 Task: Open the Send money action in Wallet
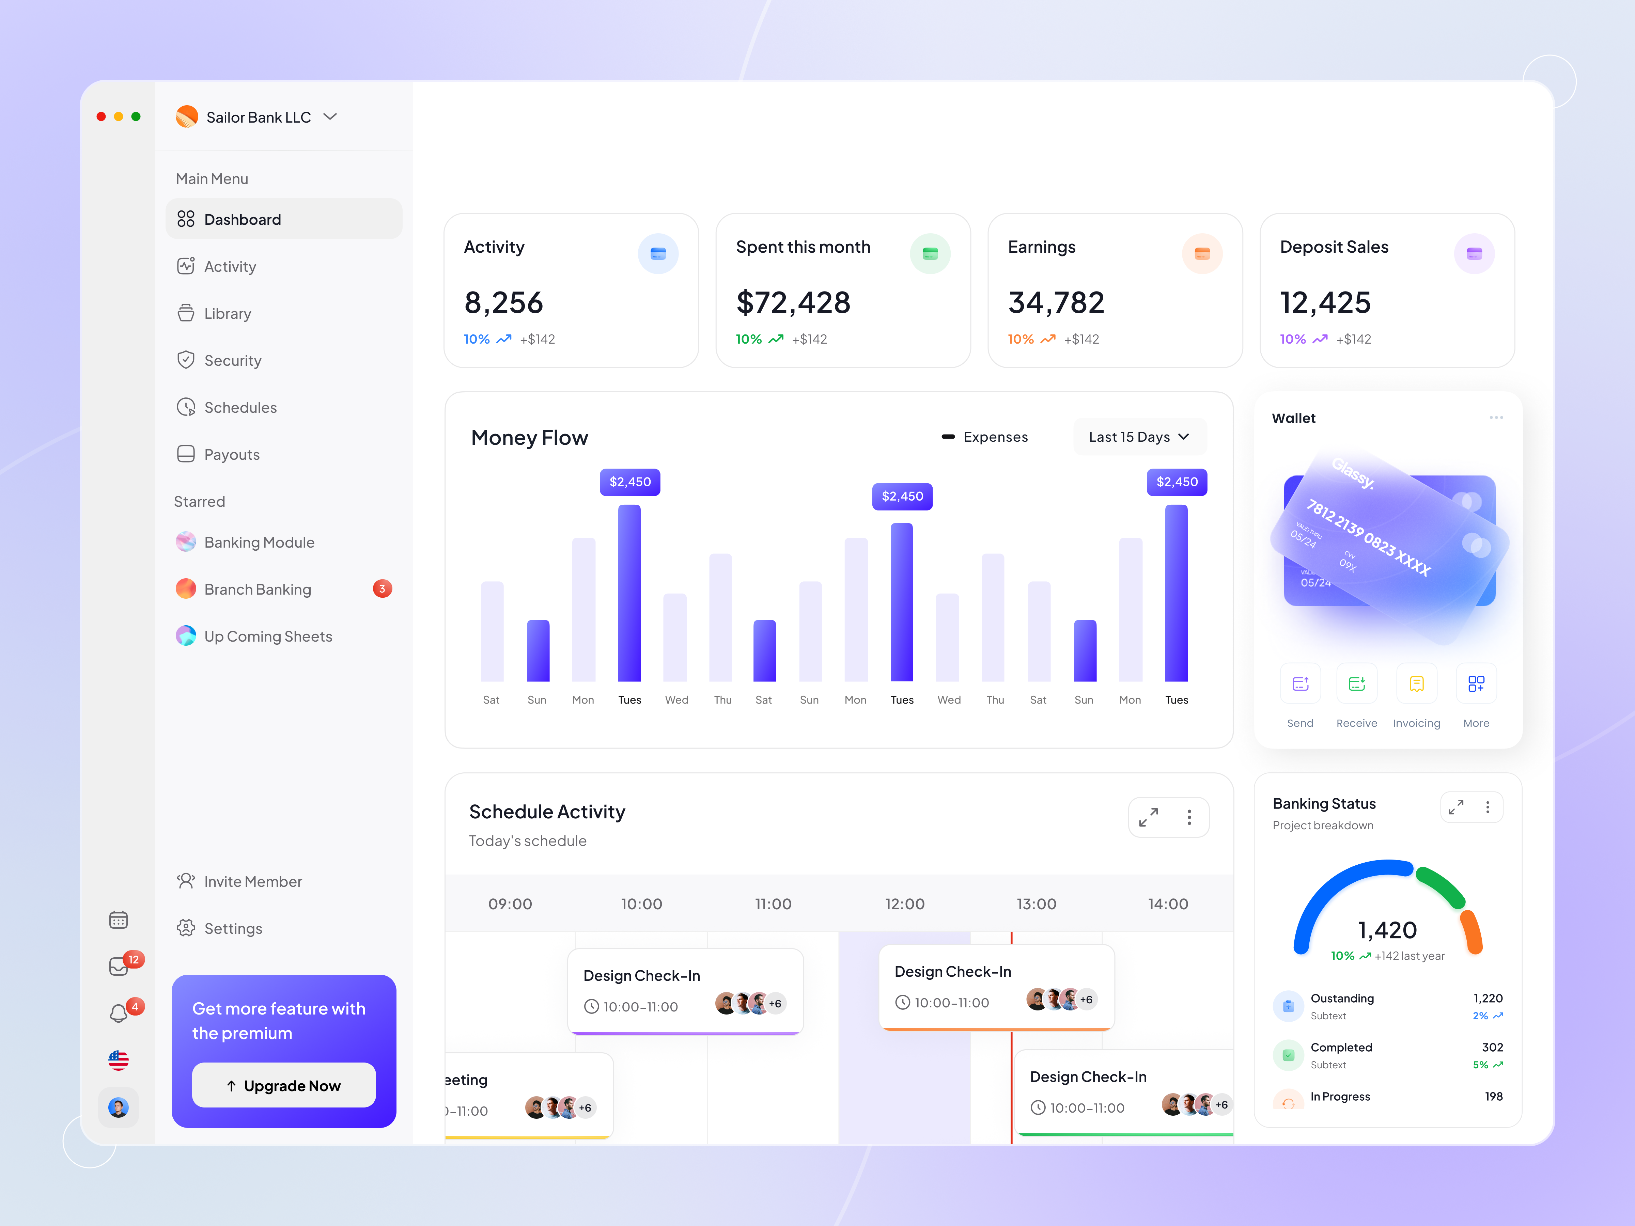tap(1300, 683)
